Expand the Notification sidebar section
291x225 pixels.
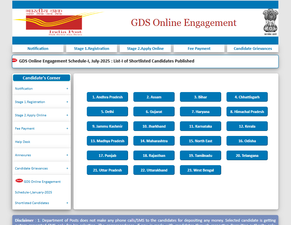coord(67,89)
